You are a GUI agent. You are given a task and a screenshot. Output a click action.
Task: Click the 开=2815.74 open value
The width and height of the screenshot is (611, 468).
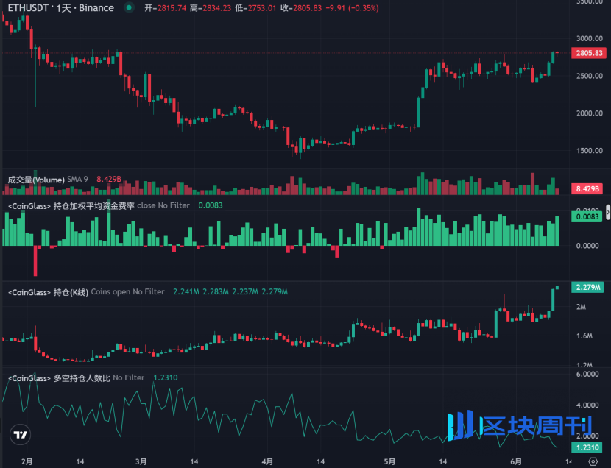point(165,8)
